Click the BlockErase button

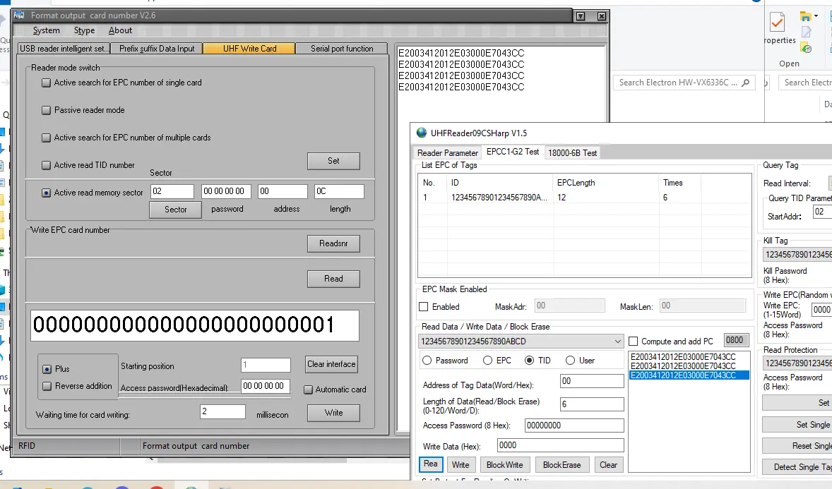[x=561, y=465]
